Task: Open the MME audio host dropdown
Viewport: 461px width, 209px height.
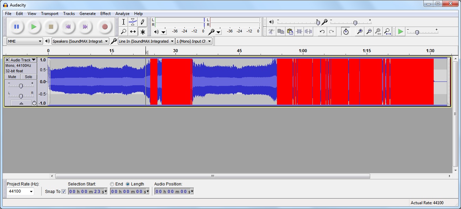Action: pos(25,41)
